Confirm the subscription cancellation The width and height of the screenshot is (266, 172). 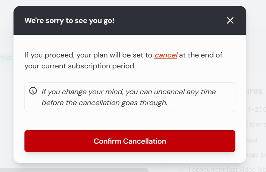click(130, 141)
